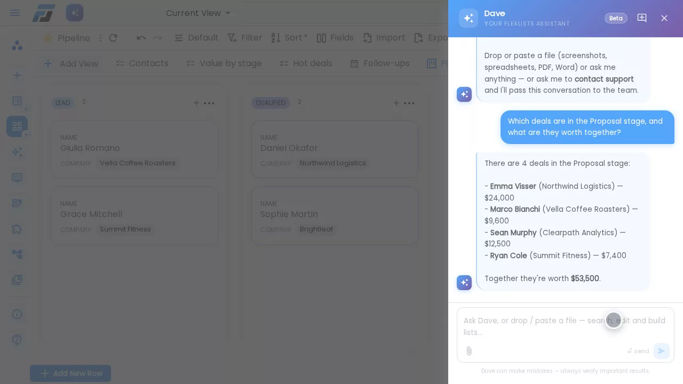This screenshot has height=384, width=683.
Task: Switch to the Hot deals tab
Action: click(306, 63)
